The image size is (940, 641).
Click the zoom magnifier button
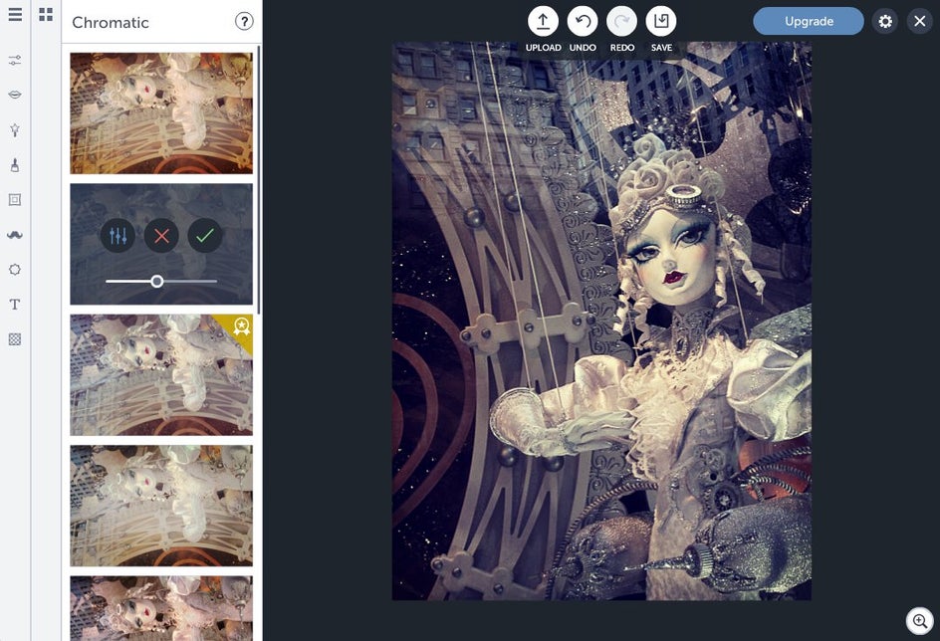point(920,621)
